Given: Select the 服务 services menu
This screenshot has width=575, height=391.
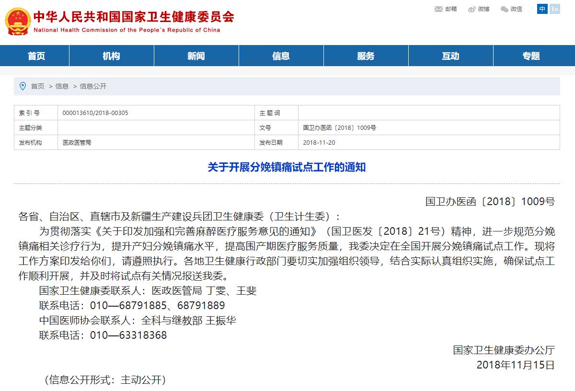Looking at the screenshot, I should pyautogui.click(x=366, y=56).
